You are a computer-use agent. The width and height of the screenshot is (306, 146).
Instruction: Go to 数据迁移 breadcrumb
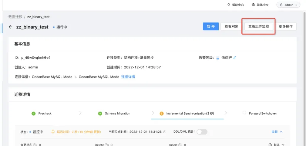coord(15,17)
